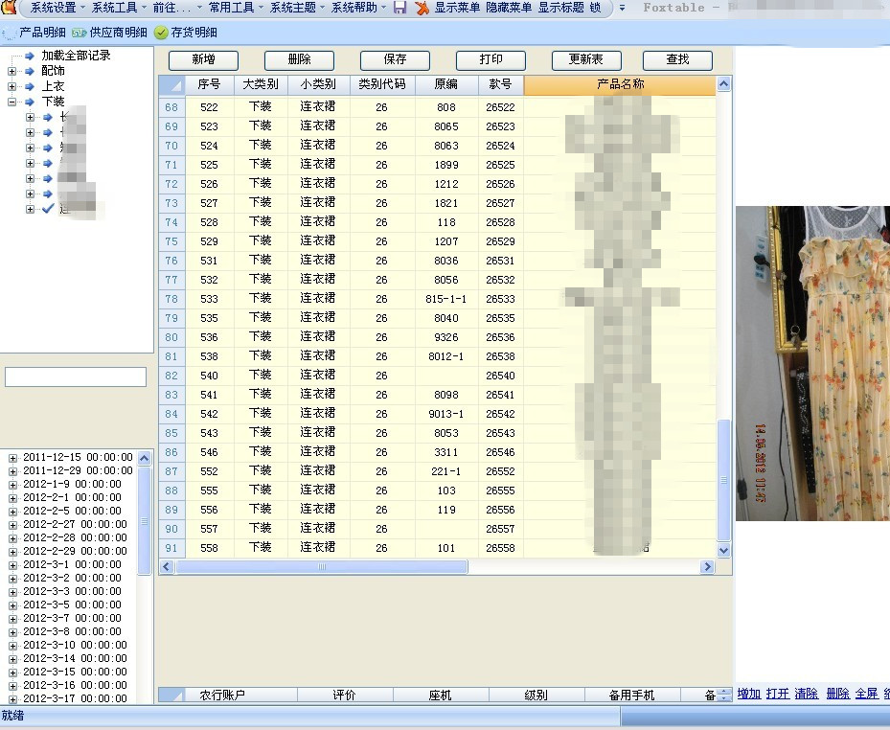The image size is (890, 730).
Task: Expand the 配饰 tree node
Action: [x=12, y=71]
